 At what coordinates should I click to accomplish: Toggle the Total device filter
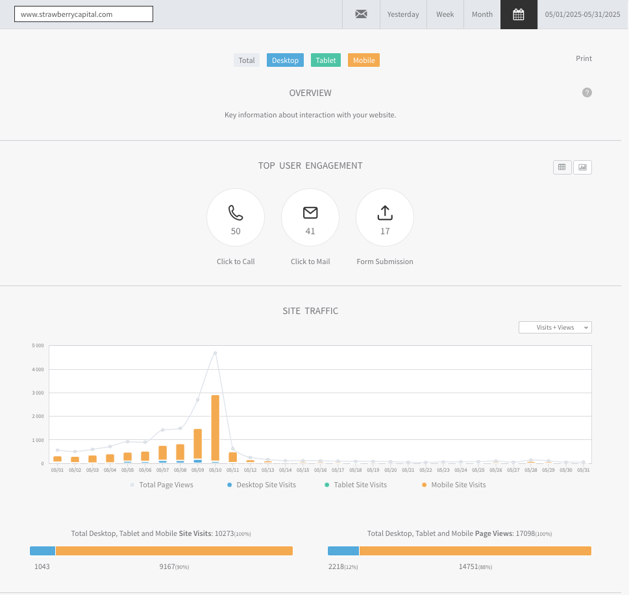click(246, 60)
